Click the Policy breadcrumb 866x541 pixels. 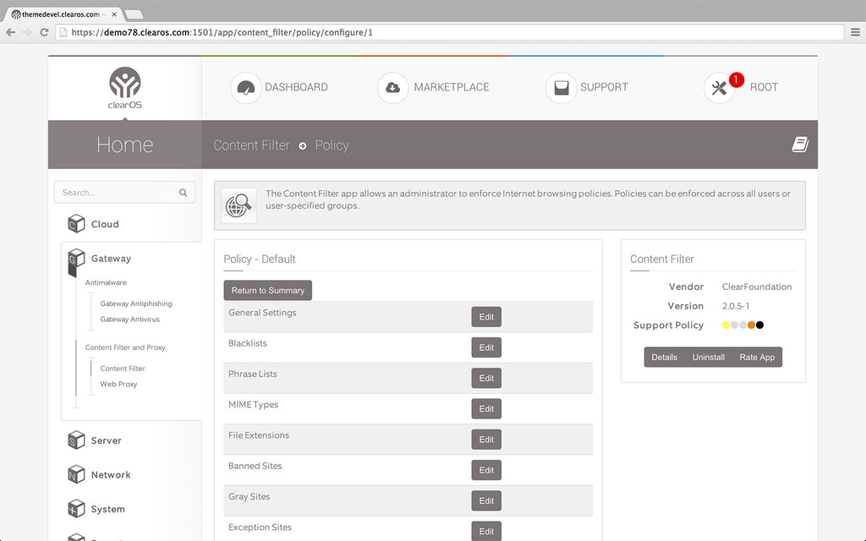point(332,145)
